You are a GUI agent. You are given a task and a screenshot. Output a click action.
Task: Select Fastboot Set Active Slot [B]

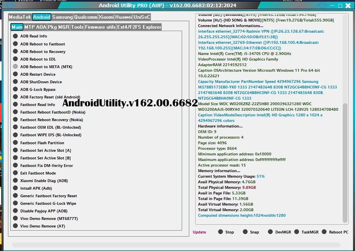[x=42, y=158]
